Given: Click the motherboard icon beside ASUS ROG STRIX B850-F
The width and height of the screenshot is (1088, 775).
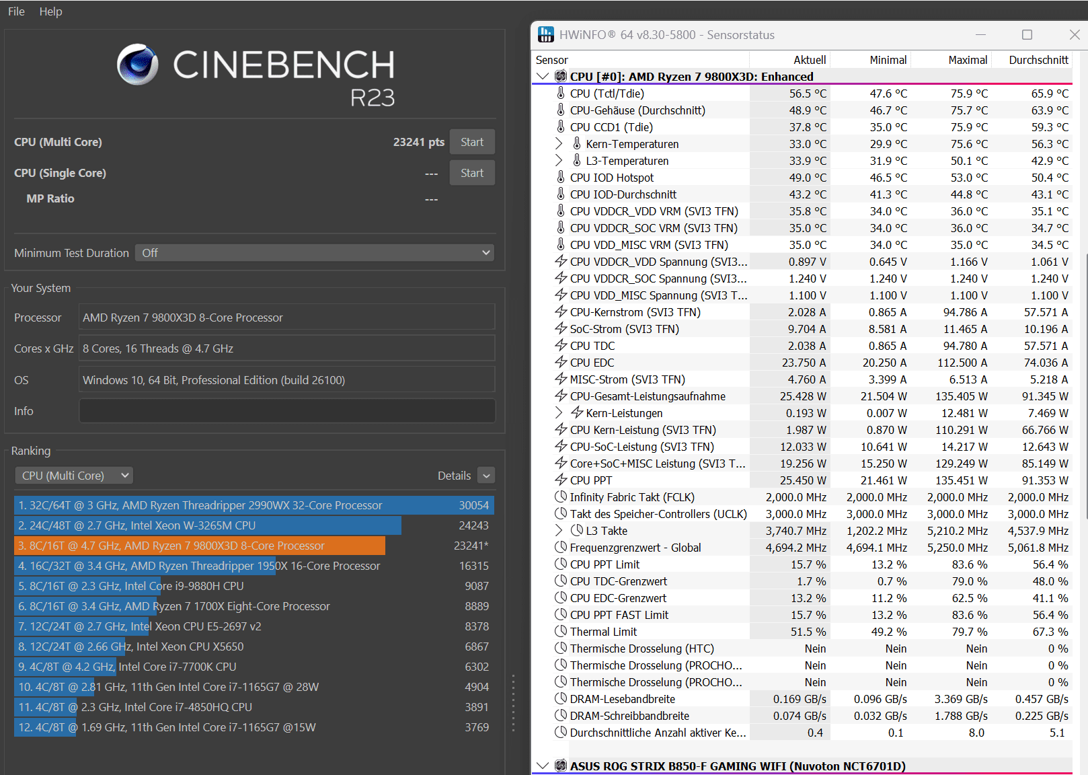Looking at the screenshot, I should [561, 766].
